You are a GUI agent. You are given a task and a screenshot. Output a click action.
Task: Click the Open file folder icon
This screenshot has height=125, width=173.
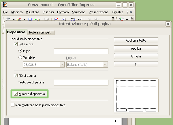click(x=19, y=19)
